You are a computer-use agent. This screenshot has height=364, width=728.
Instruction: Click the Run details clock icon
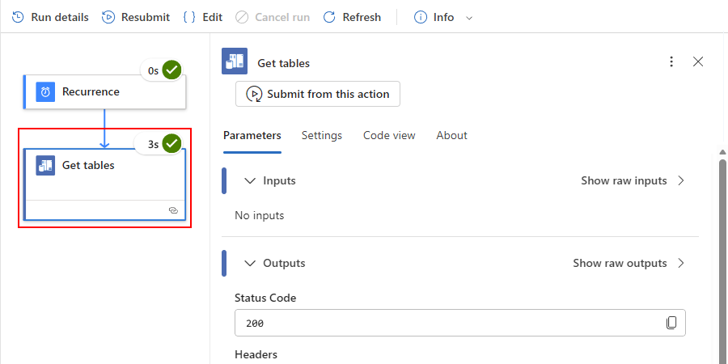coord(18,17)
